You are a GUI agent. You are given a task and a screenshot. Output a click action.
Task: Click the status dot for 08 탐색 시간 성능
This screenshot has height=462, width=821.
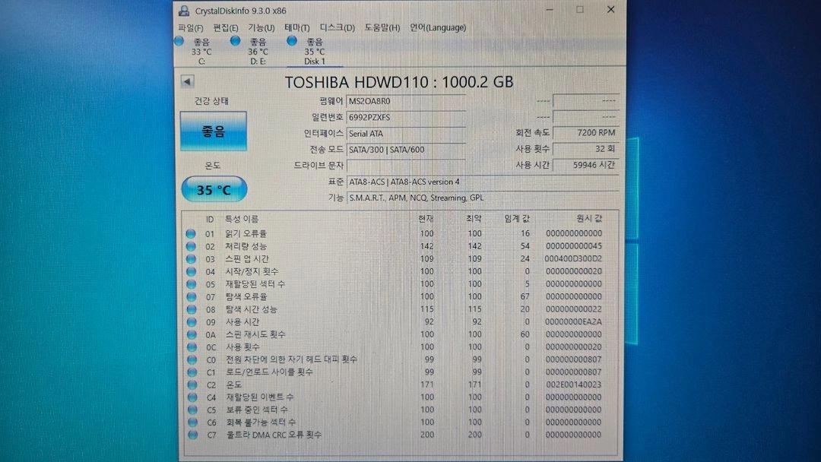coord(192,309)
